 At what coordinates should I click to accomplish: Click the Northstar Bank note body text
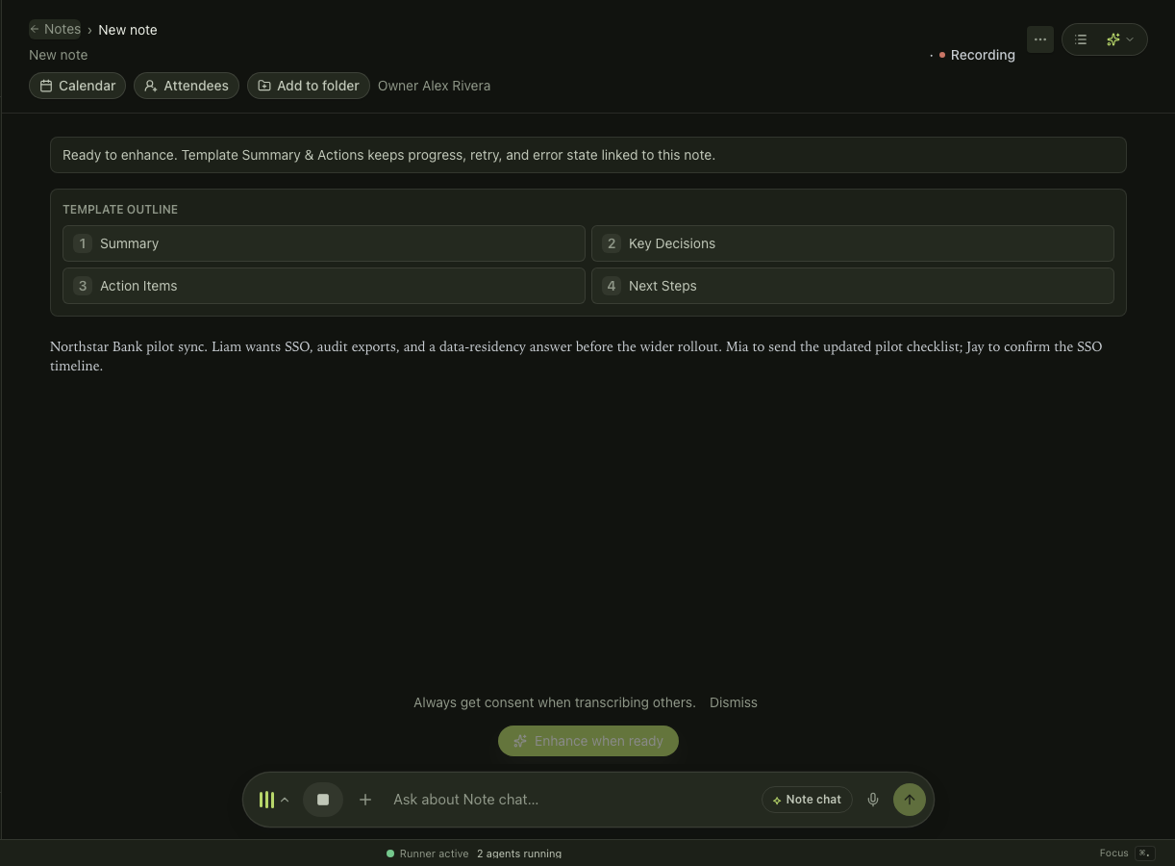[588, 356]
